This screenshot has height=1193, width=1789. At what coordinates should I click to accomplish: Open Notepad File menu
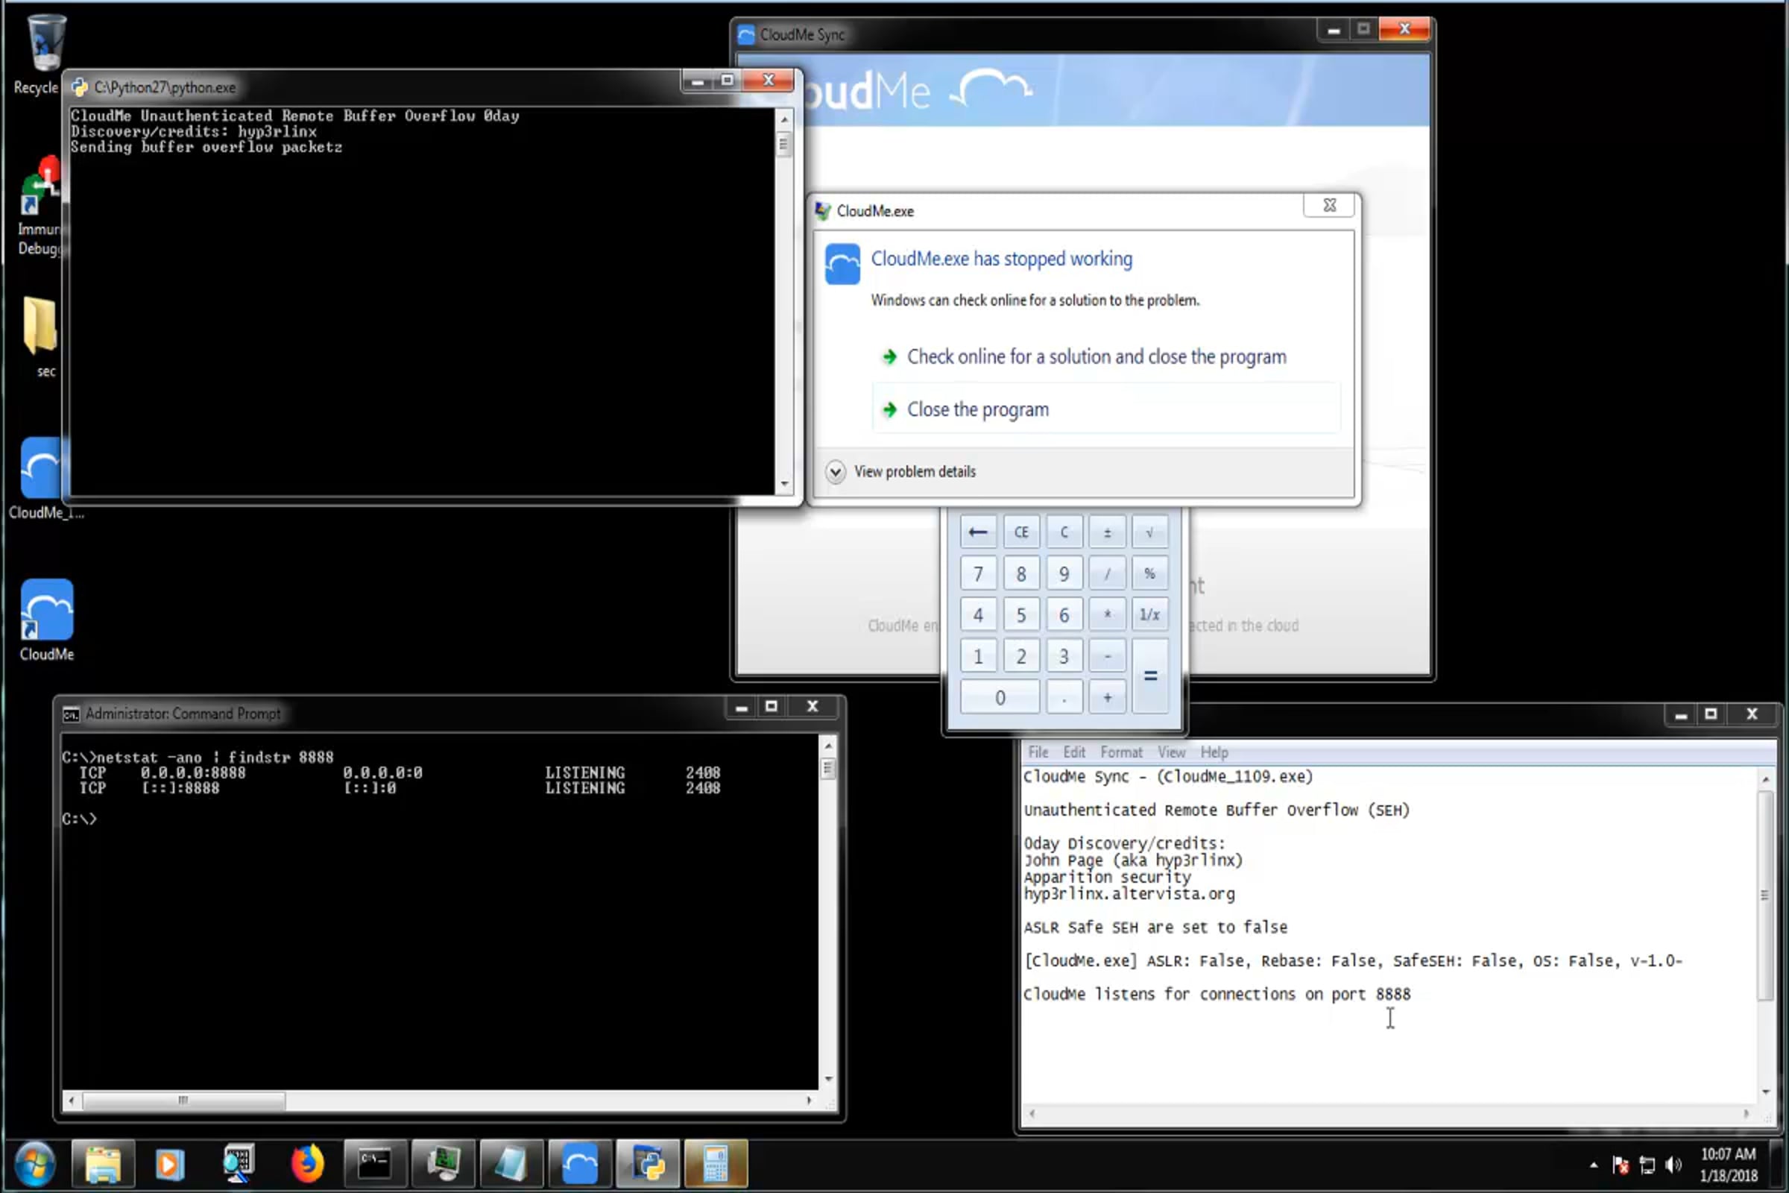pos(1038,752)
